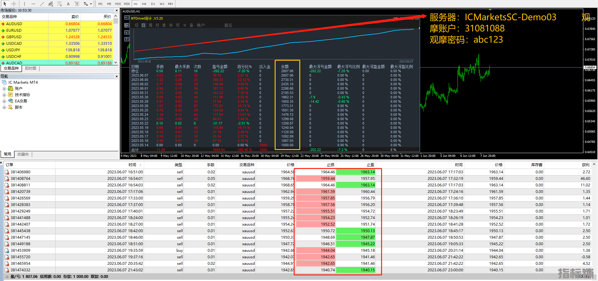Switch MTDriver to 周 weekly view

[x=150, y=25]
